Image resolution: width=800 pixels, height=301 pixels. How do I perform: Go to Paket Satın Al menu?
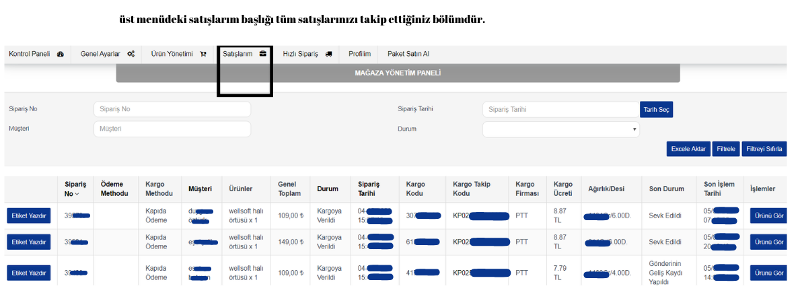pyautogui.click(x=408, y=55)
